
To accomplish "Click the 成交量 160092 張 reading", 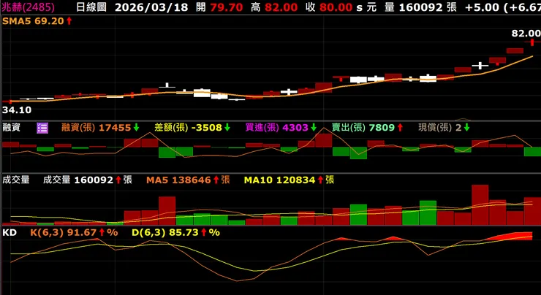I will [x=88, y=180].
